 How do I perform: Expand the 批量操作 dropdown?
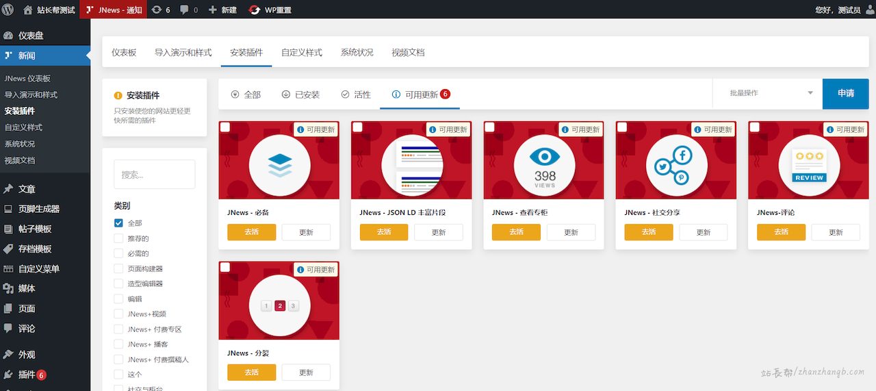coord(771,93)
